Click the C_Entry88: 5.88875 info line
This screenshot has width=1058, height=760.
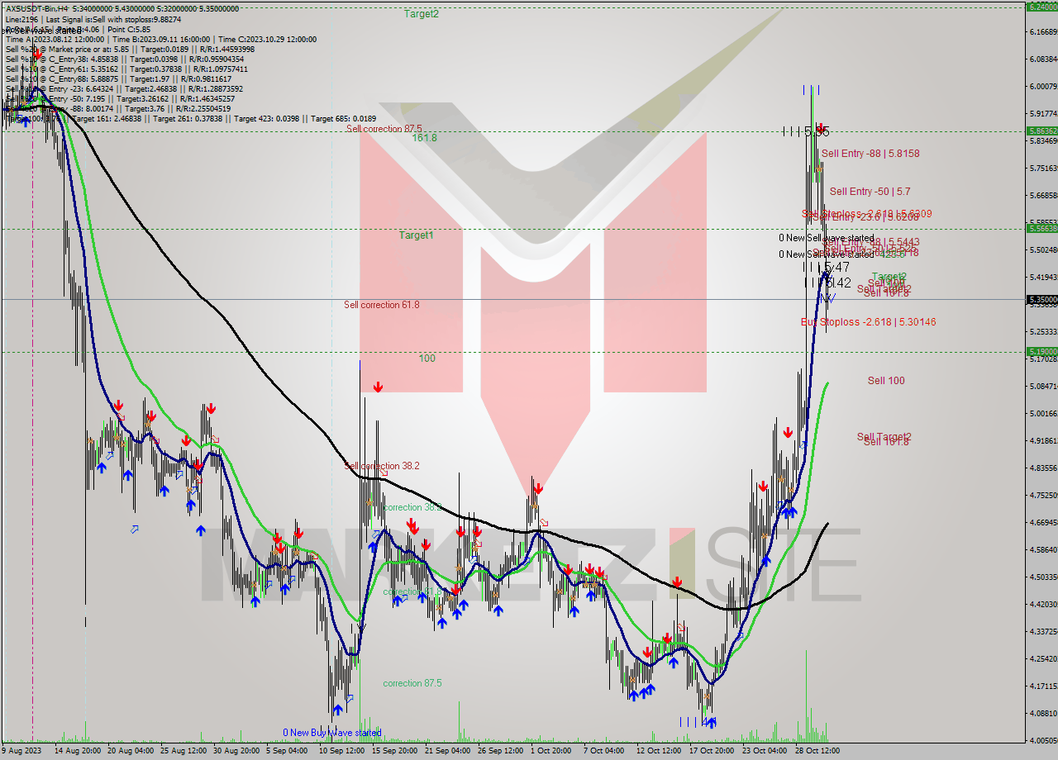click(x=121, y=78)
